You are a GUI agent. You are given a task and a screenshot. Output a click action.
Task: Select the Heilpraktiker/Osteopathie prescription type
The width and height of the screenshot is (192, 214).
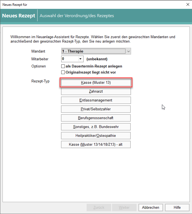(x=96, y=135)
